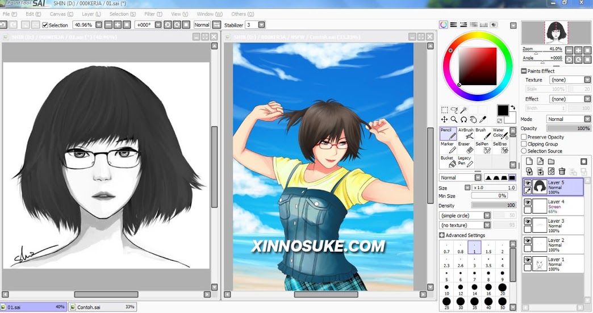Choose the Eraser tool
This screenshot has width=593, height=313.
[x=466, y=148]
